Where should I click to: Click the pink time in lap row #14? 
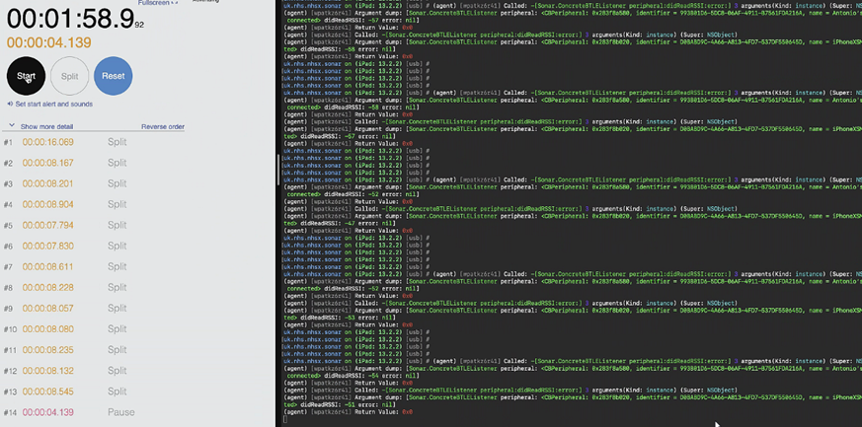point(47,413)
